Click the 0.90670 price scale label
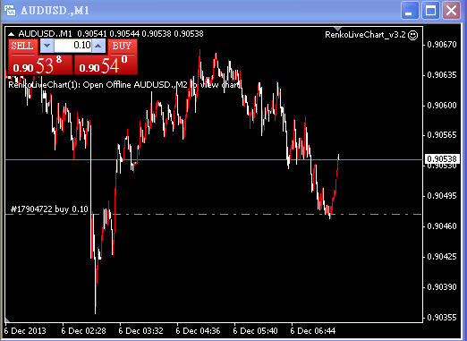Viewport: 467px width, 341px height. (x=442, y=45)
